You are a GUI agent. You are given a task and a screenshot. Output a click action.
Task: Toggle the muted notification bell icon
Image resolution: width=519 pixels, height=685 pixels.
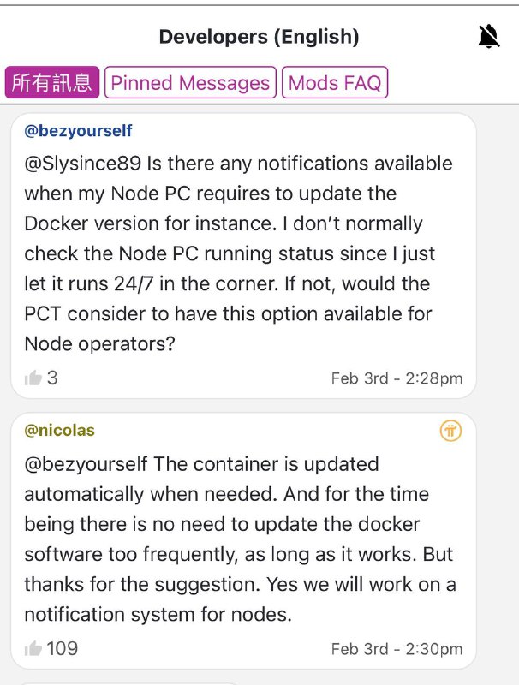[x=489, y=37]
